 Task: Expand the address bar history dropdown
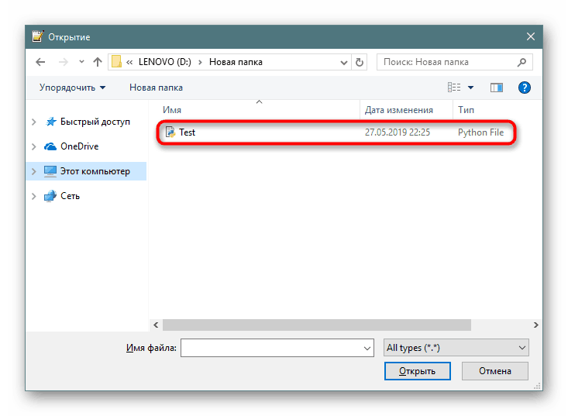coord(344,62)
